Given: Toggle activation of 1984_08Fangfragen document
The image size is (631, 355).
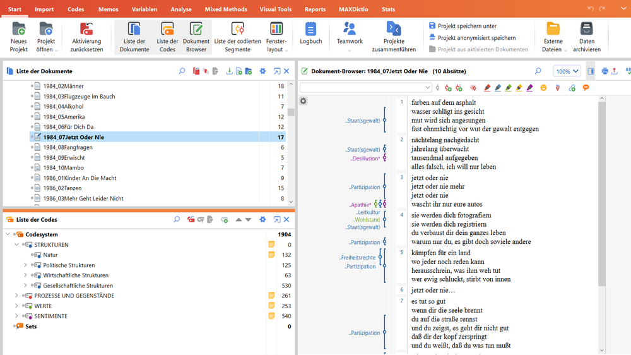Looking at the screenshot, I should point(32,147).
